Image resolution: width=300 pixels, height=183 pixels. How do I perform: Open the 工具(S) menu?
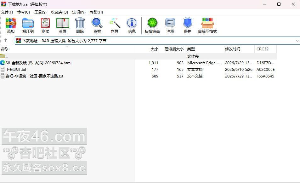(40, 12)
